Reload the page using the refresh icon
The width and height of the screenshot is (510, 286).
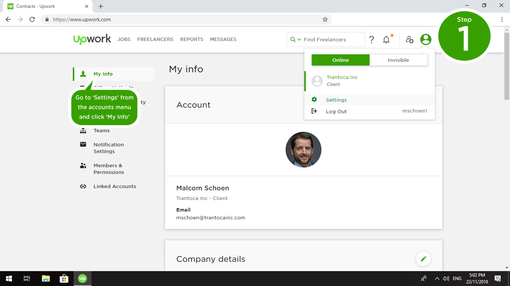(32, 19)
